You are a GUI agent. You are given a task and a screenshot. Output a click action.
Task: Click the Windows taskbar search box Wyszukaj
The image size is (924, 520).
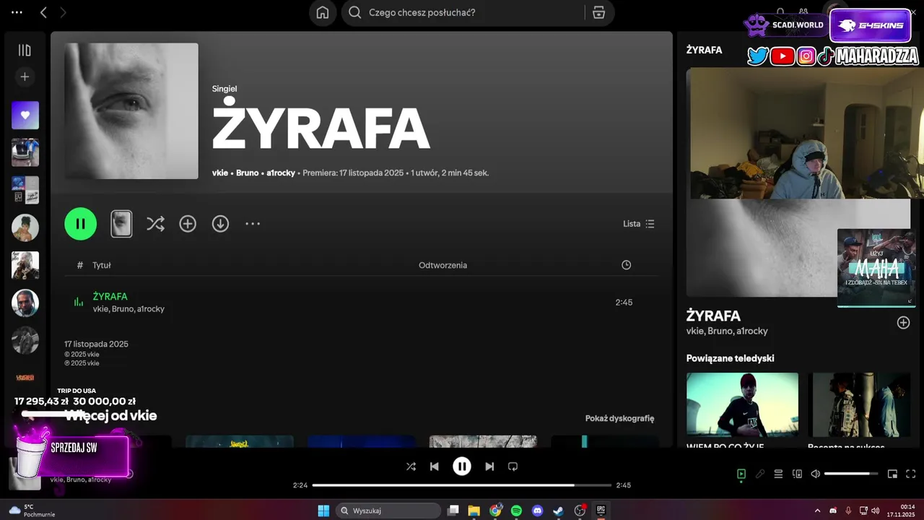[x=388, y=511]
